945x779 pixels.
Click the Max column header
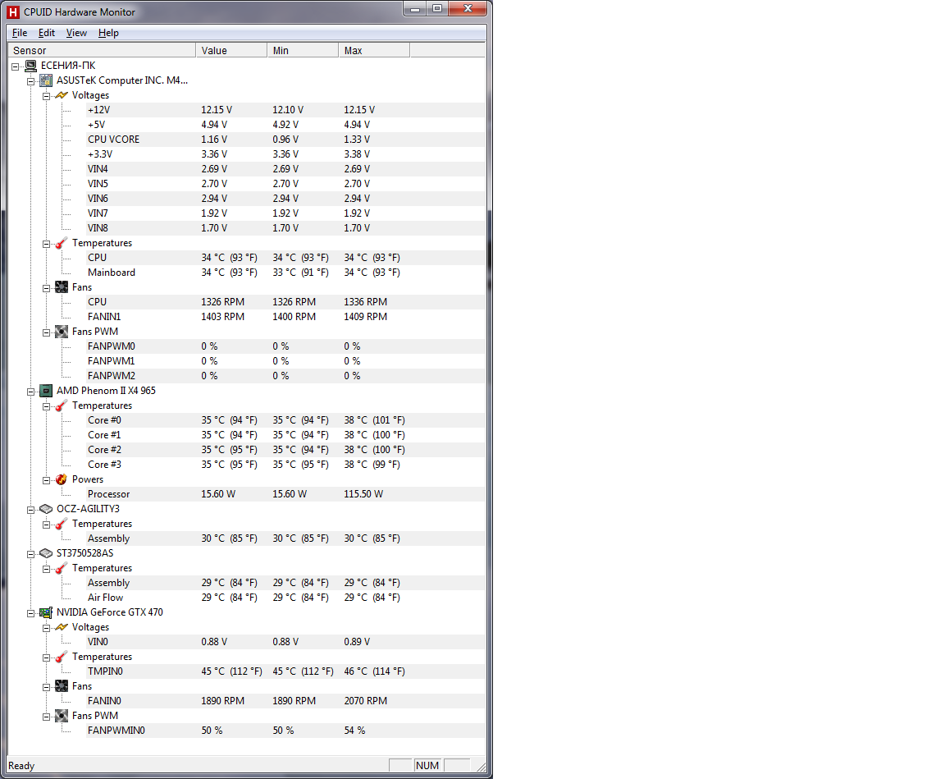374,50
